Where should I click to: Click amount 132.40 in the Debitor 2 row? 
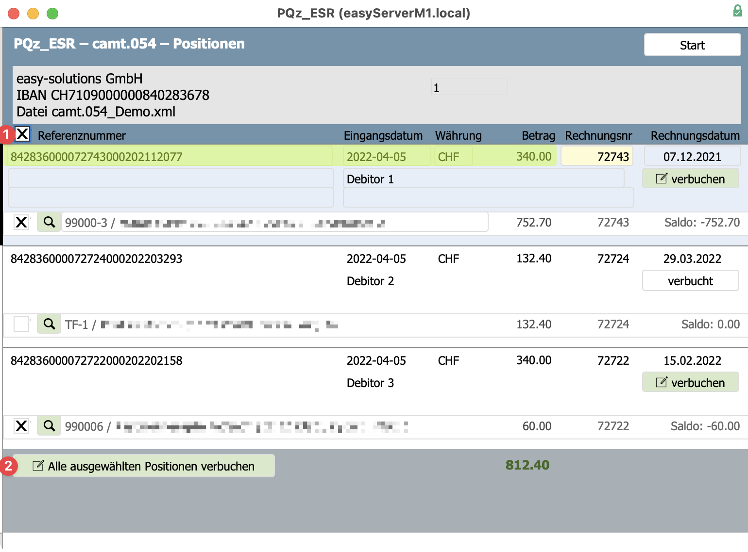pyautogui.click(x=533, y=259)
